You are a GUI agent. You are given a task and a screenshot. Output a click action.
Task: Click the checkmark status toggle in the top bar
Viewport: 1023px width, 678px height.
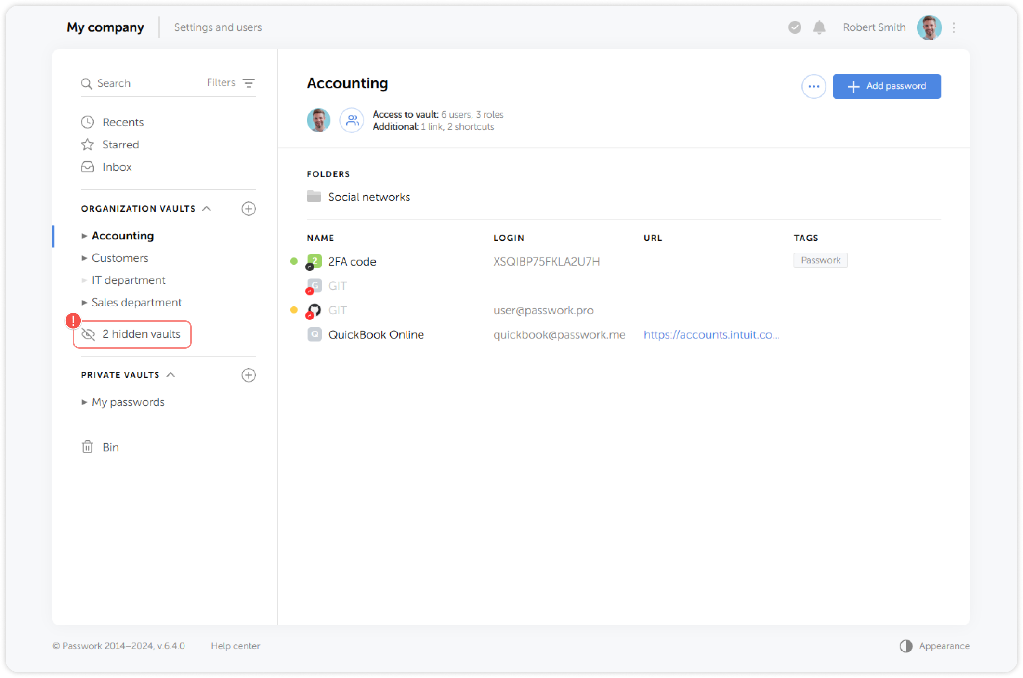pos(794,27)
